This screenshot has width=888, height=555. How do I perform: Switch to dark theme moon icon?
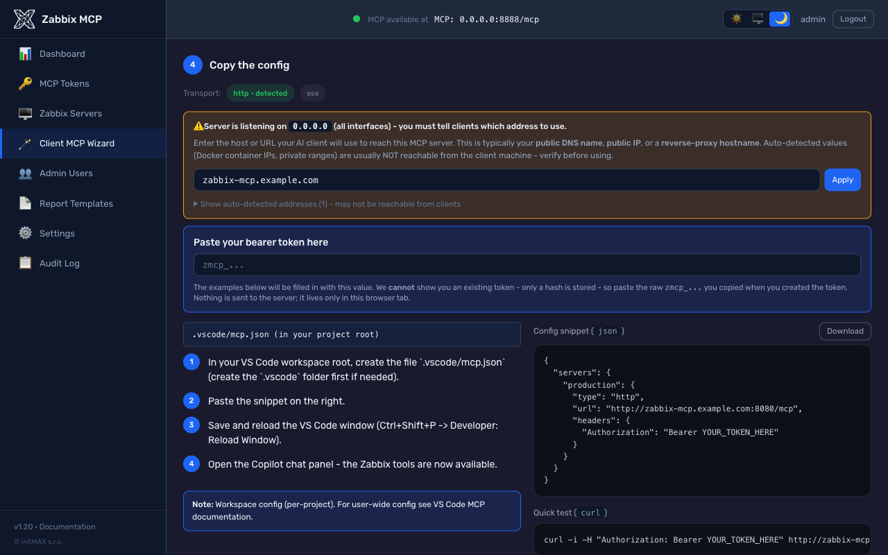click(x=780, y=19)
